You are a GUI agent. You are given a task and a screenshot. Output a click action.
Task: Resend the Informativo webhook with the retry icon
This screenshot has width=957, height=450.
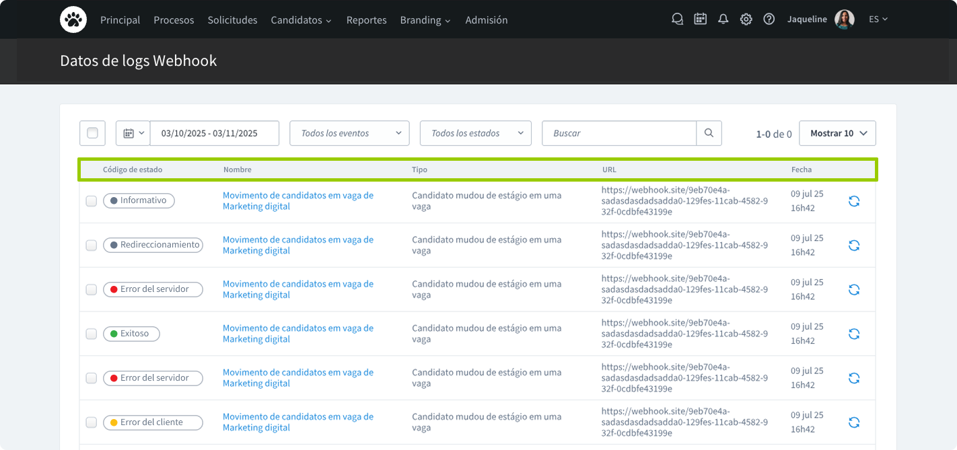(853, 200)
